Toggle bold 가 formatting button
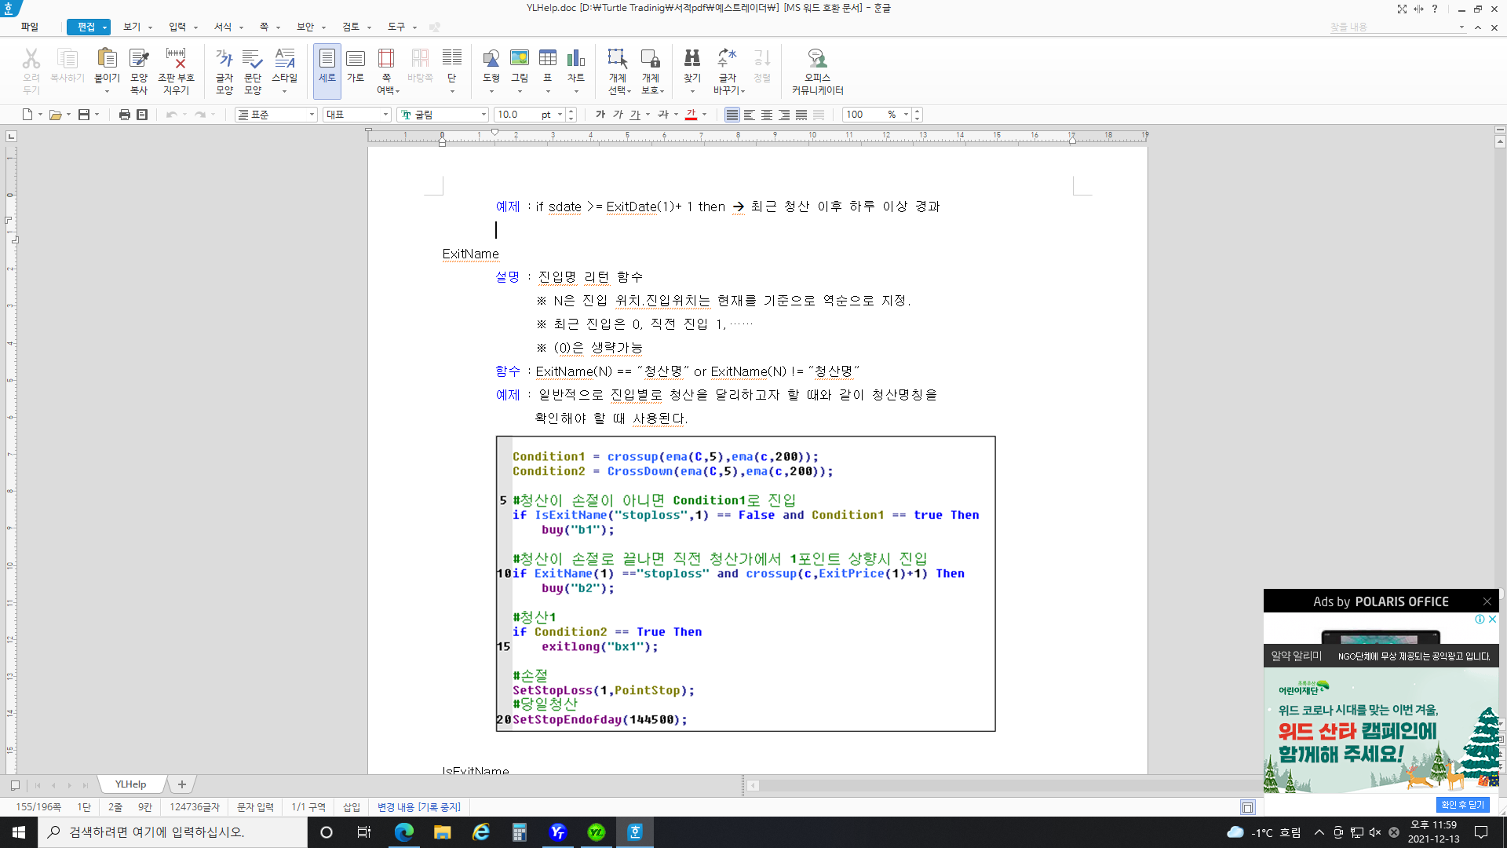 click(600, 115)
